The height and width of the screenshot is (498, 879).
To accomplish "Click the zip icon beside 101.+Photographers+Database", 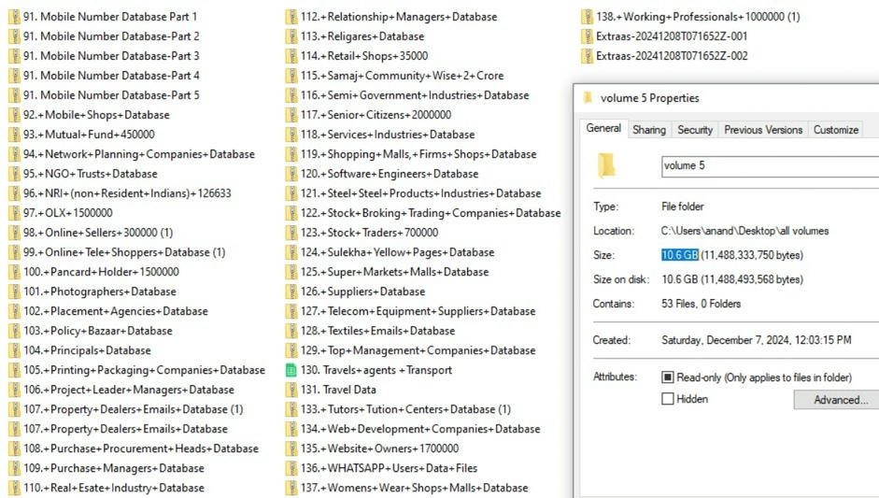I will (x=14, y=292).
